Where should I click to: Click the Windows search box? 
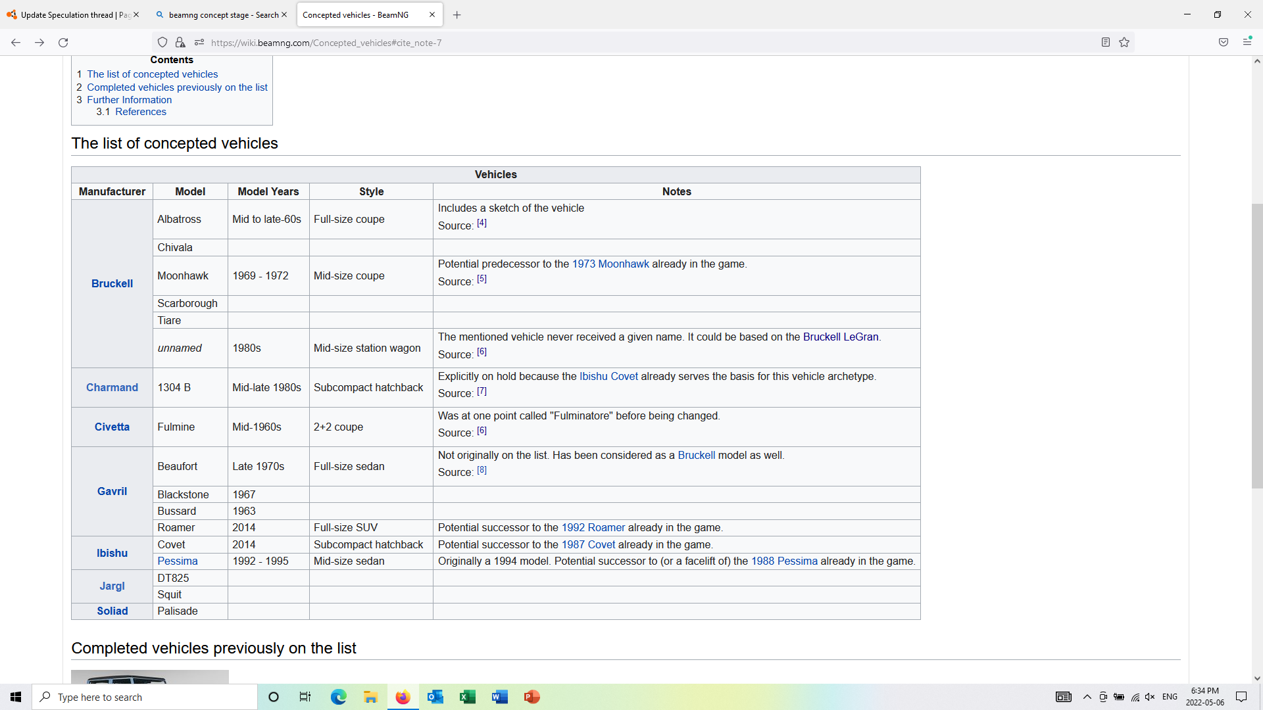pyautogui.click(x=145, y=697)
